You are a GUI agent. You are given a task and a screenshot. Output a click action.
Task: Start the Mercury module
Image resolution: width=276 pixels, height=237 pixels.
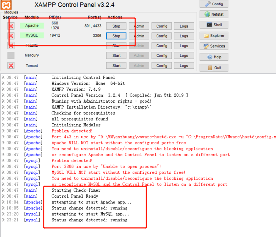[x=116, y=55]
